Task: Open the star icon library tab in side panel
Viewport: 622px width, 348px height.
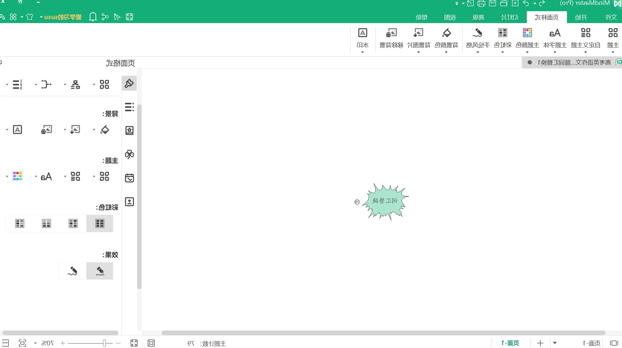Action: 129,130
